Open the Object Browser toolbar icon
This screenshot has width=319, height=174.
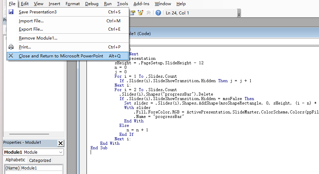click(140, 13)
